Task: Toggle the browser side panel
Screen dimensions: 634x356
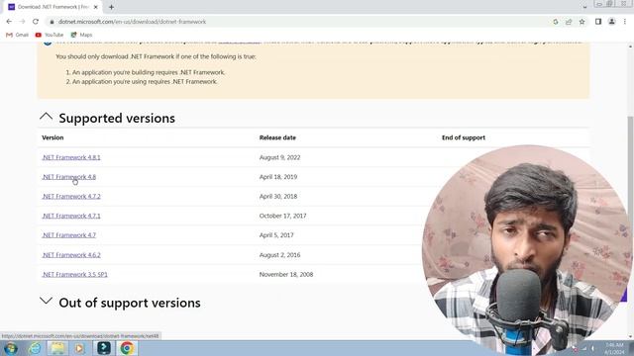Action: 598,22
